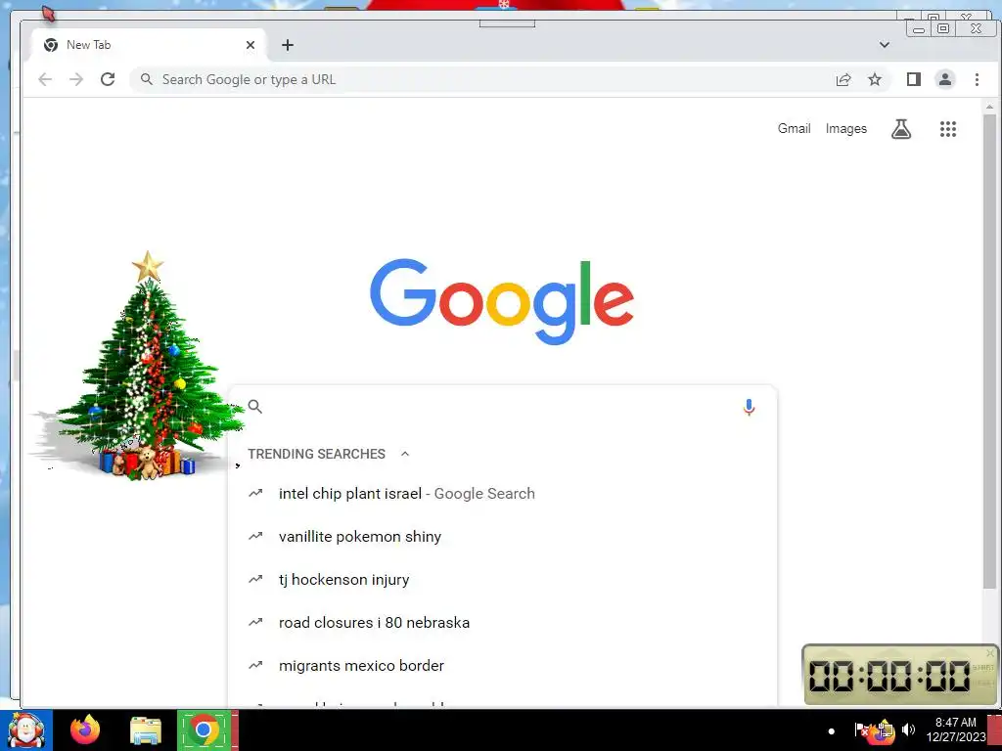Click the browser Forward arrow

tap(76, 79)
